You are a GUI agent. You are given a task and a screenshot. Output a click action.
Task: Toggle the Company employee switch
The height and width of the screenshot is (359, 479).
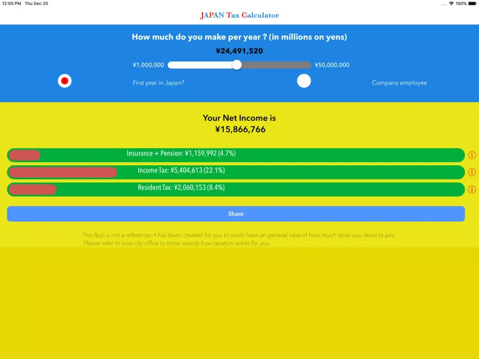click(x=304, y=81)
